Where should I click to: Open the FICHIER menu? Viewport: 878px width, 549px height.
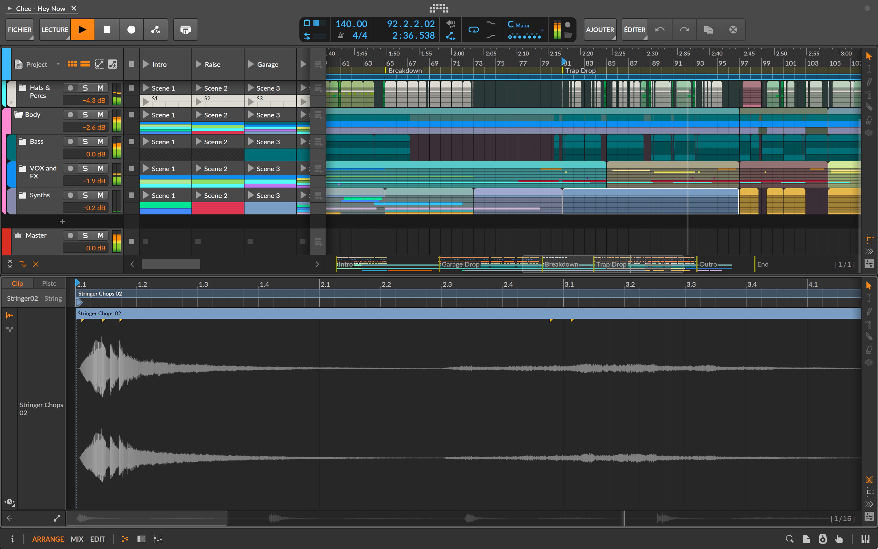20,29
